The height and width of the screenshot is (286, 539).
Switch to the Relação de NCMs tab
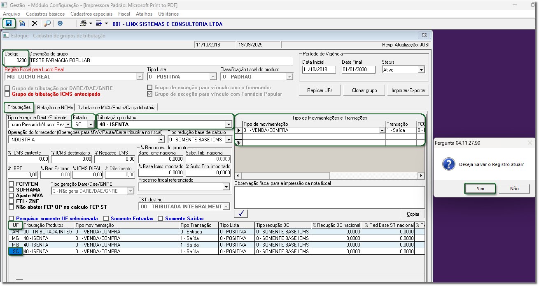coord(55,108)
